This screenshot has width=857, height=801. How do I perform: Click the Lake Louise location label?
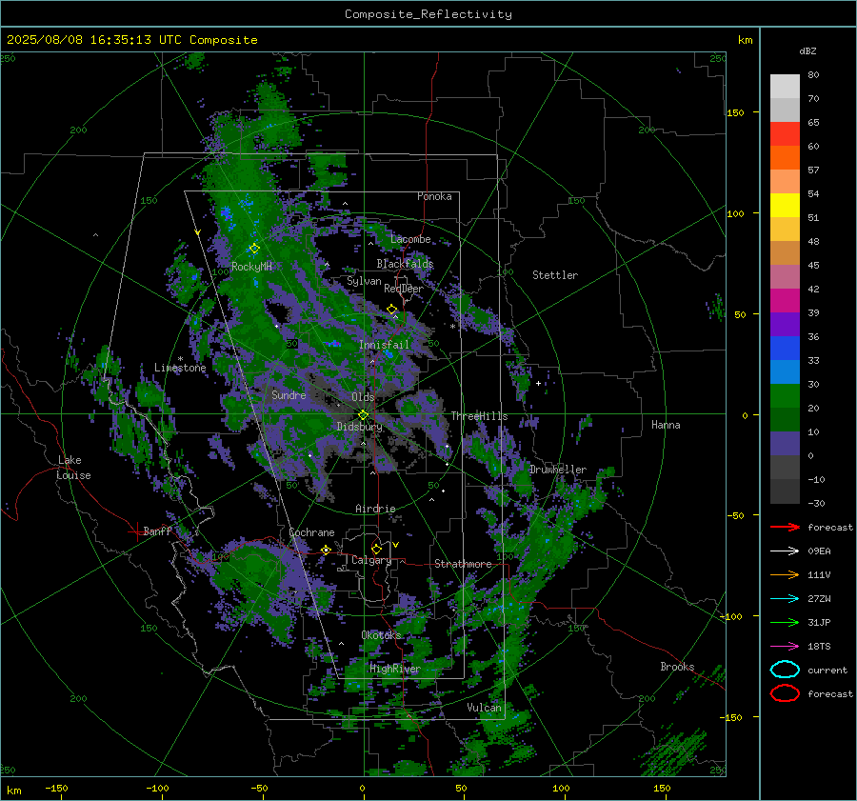click(x=73, y=468)
